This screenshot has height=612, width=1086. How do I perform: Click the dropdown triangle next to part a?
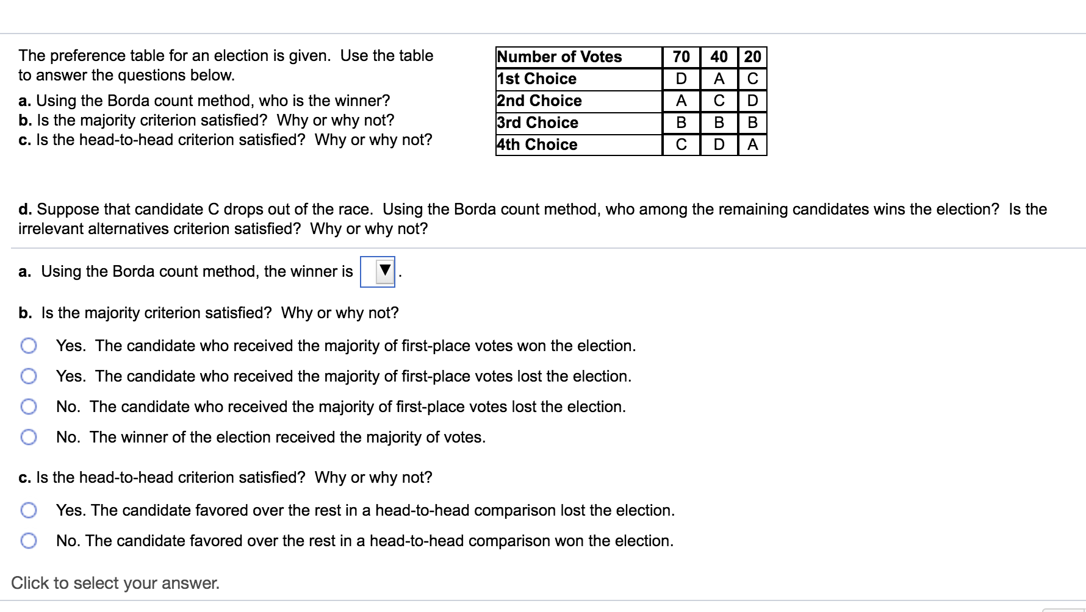tap(384, 271)
